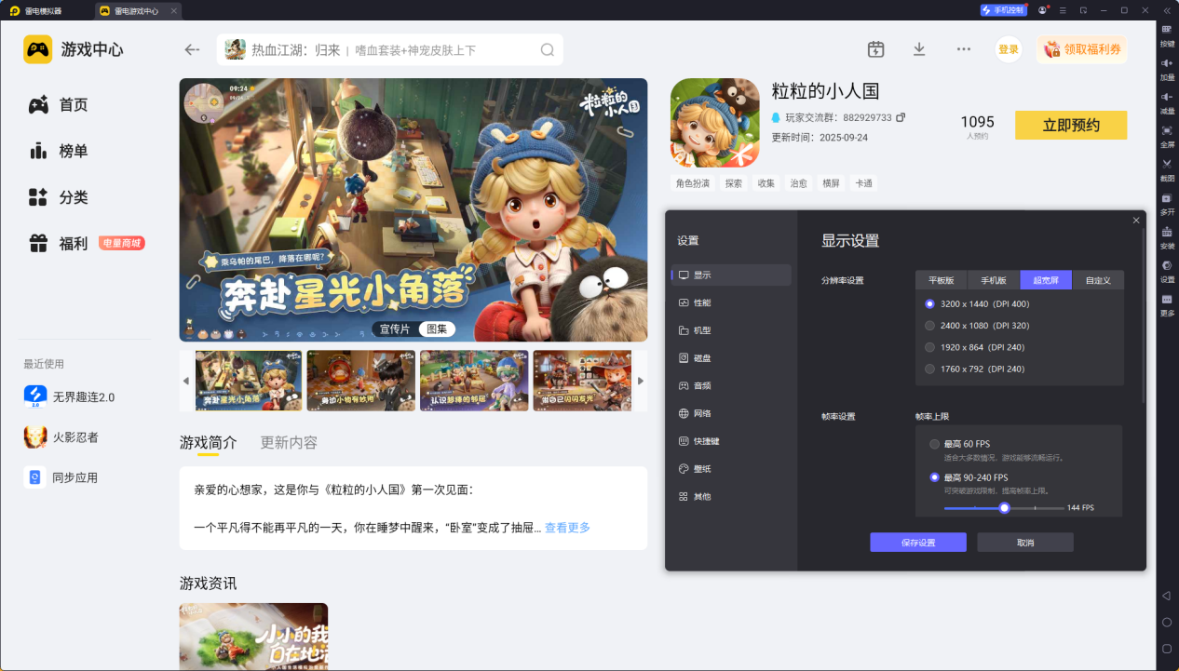Click 立即预约 pre-register button
Screen dimensions: 1179x671
point(1071,126)
